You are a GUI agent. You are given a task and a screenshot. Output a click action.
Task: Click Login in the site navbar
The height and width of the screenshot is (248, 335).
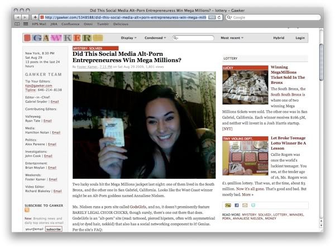pyautogui.click(x=300, y=38)
